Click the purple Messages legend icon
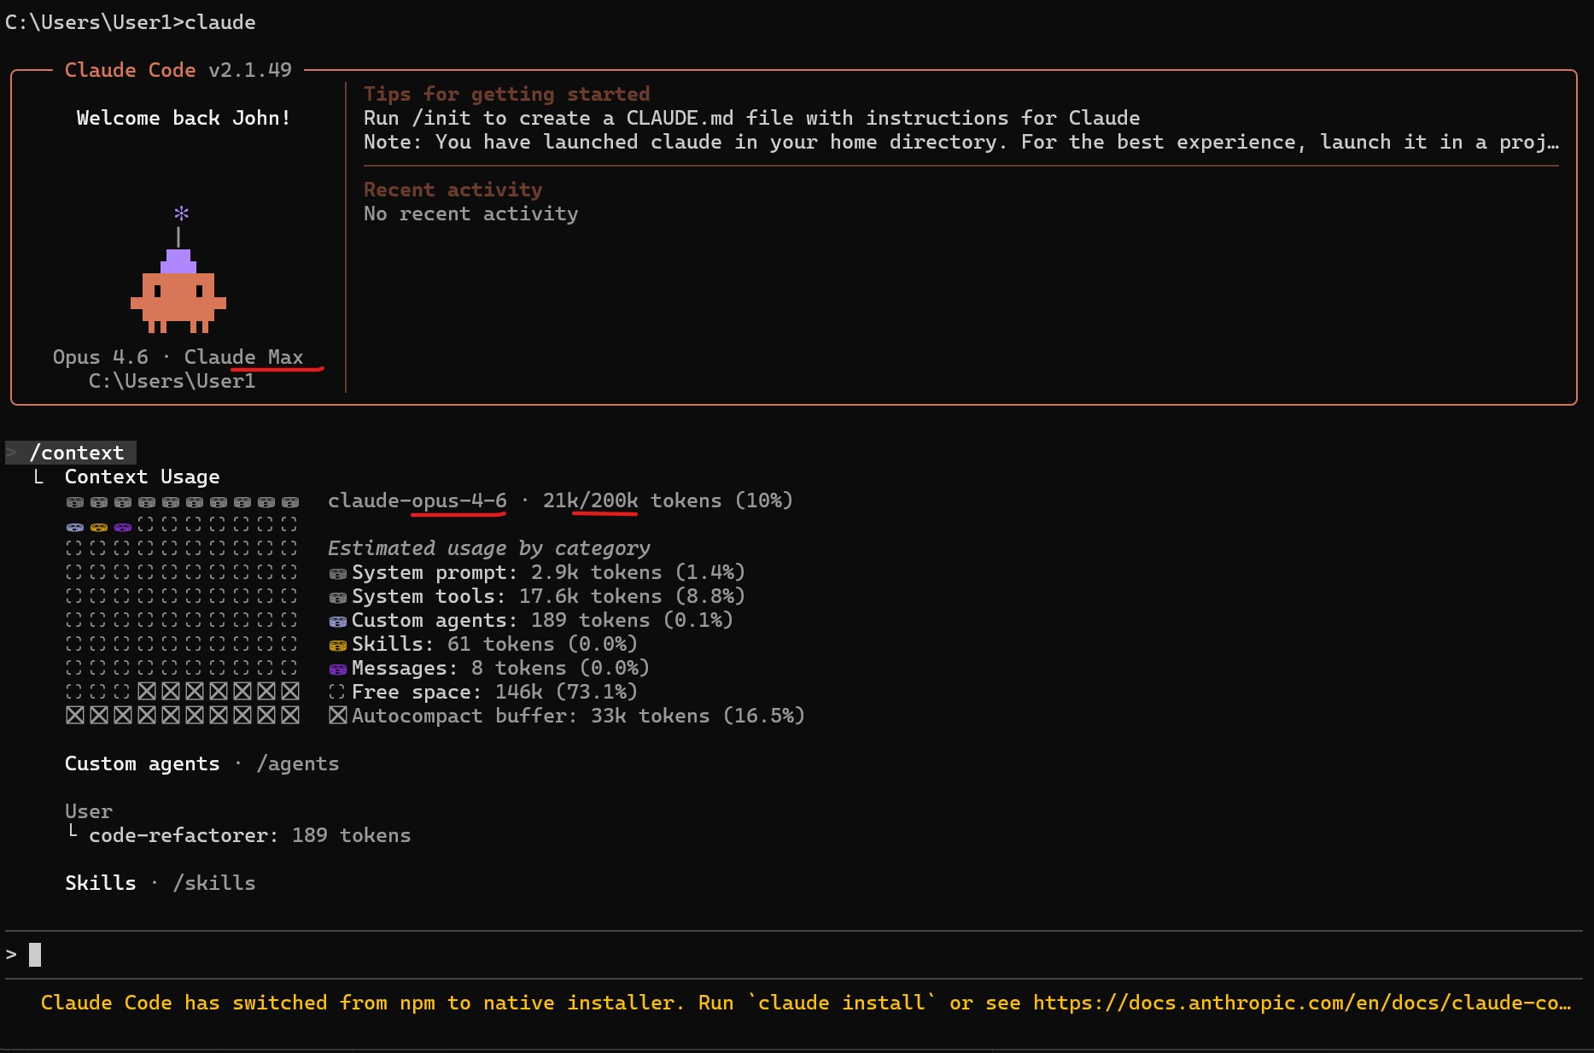1594x1053 pixels. pyautogui.click(x=338, y=669)
